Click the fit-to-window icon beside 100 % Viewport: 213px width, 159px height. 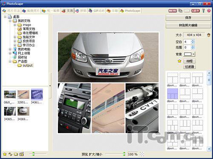click(x=141, y=154)
